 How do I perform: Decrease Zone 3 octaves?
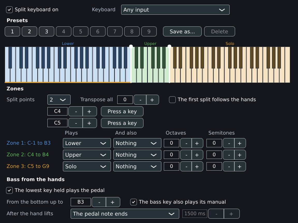(186, 167)
